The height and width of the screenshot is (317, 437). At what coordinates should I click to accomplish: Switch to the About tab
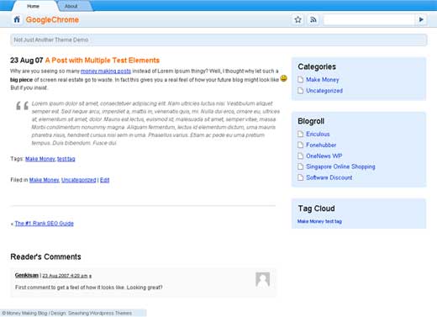[x=71, y=6]
